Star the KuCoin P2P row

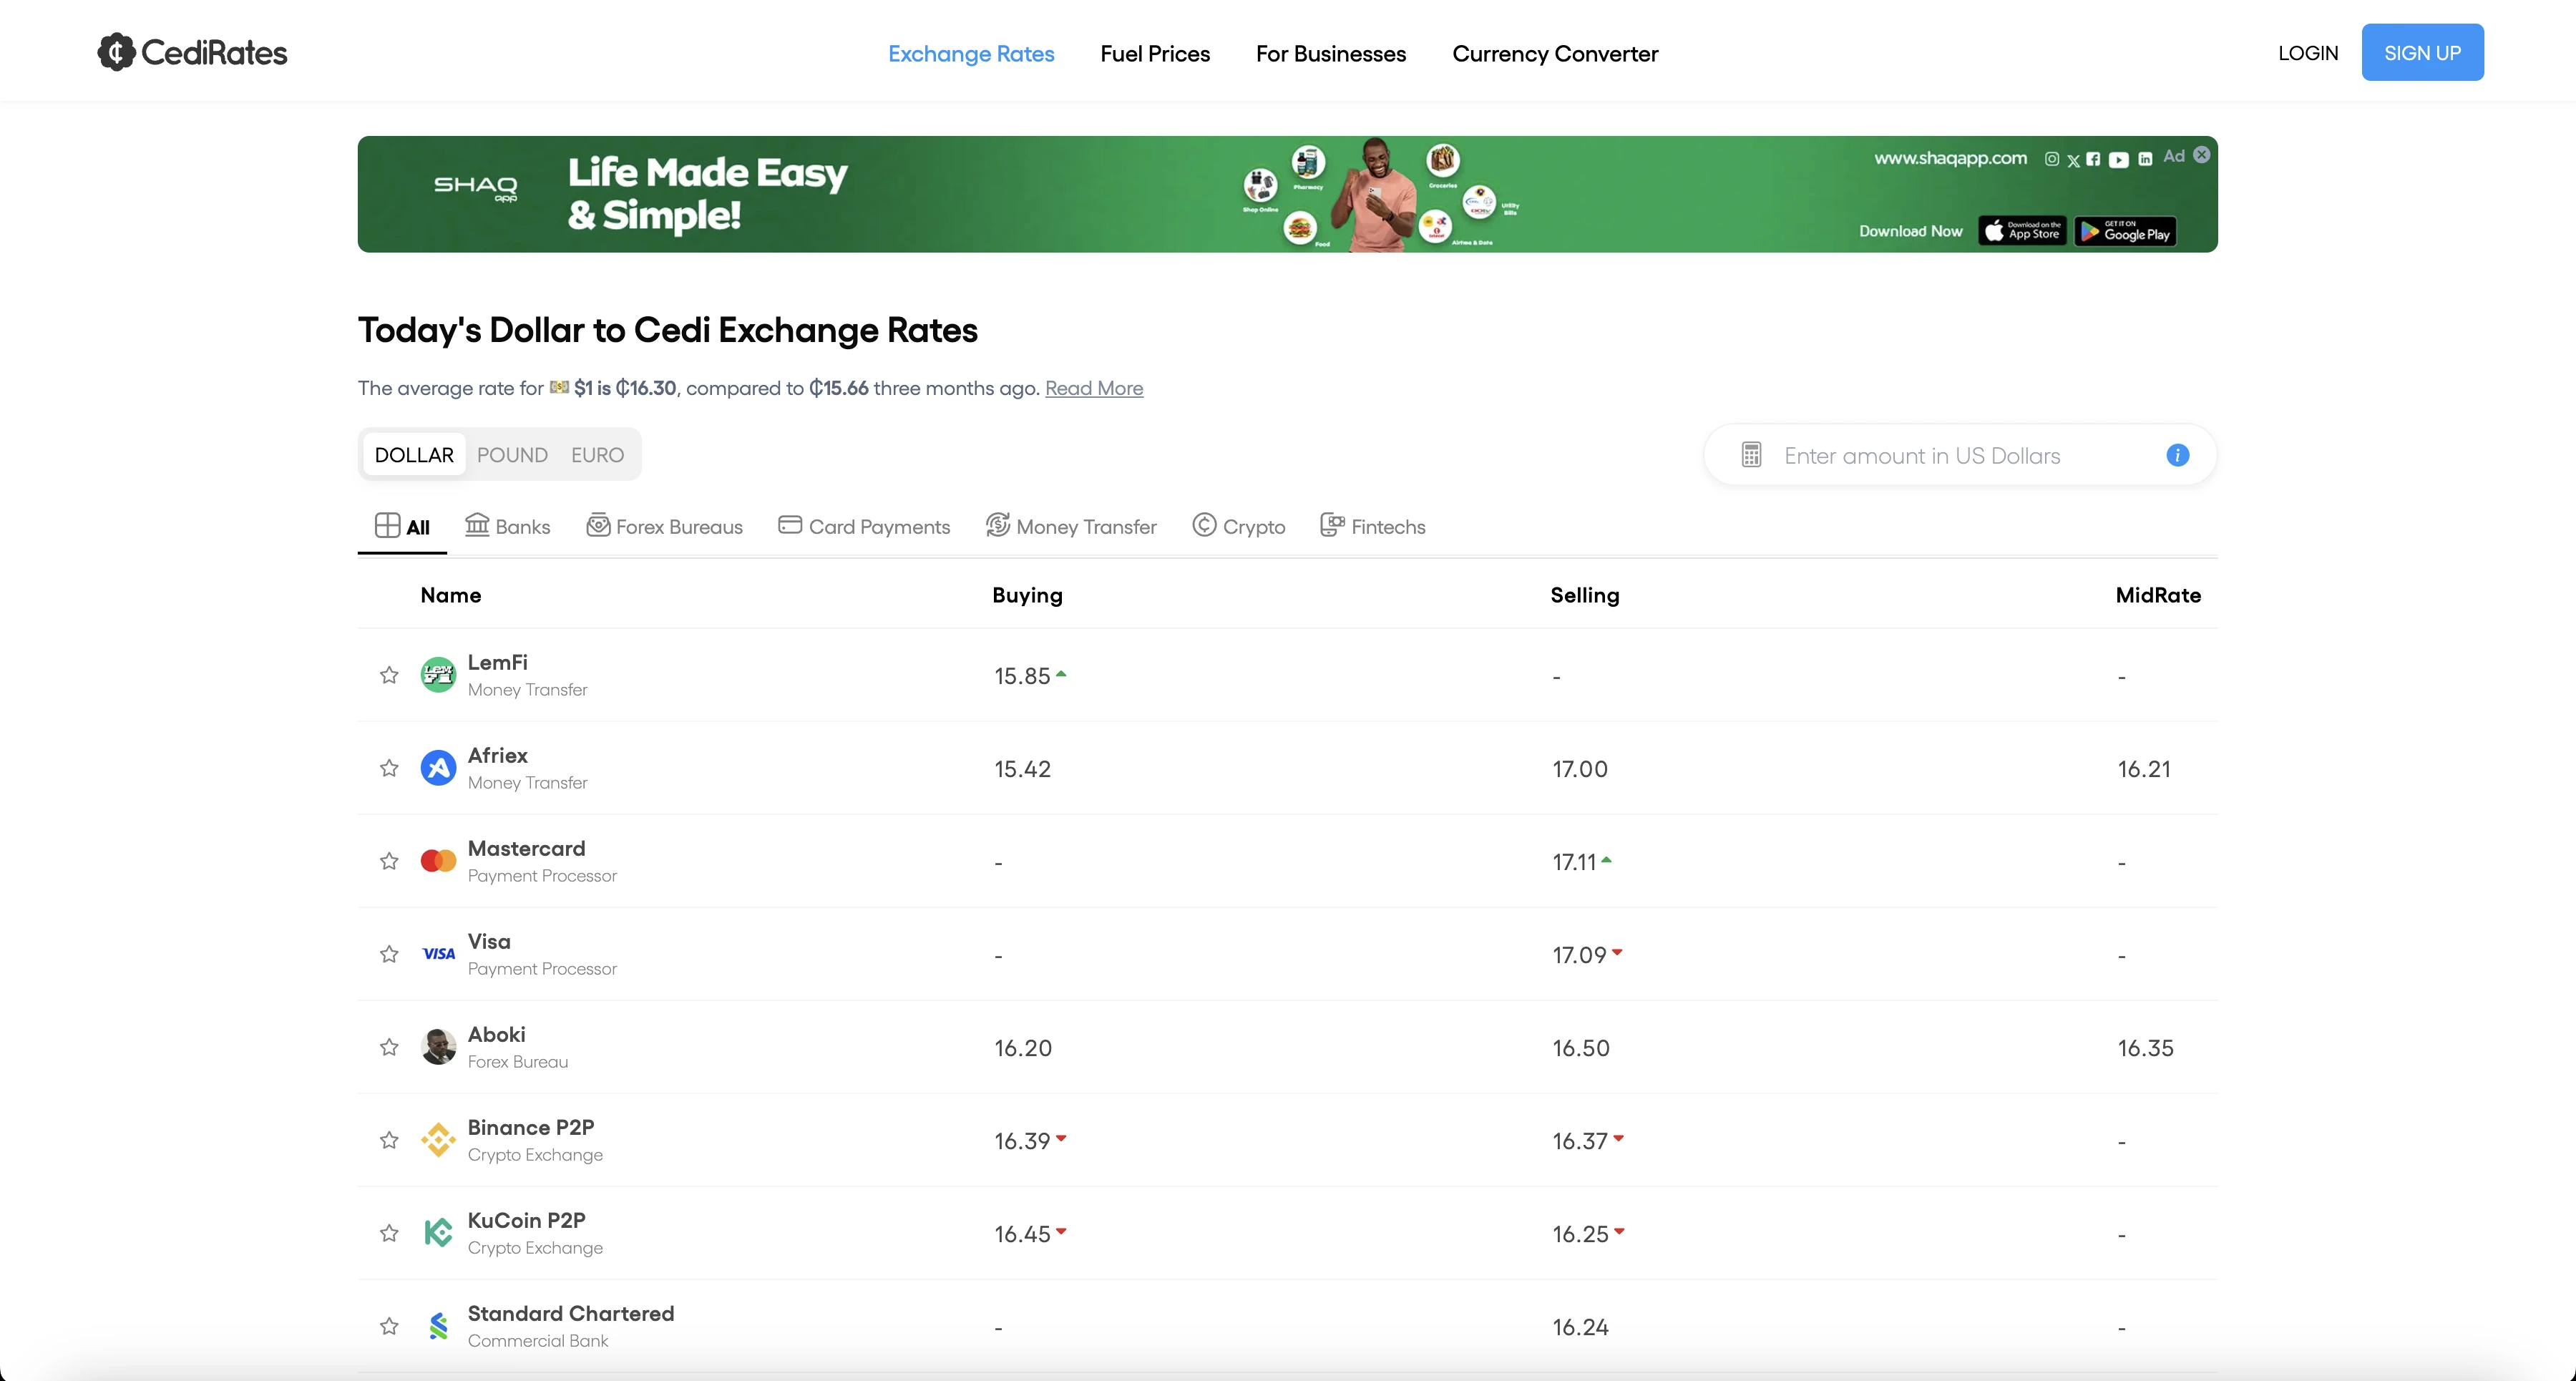tap(389, 1233)
